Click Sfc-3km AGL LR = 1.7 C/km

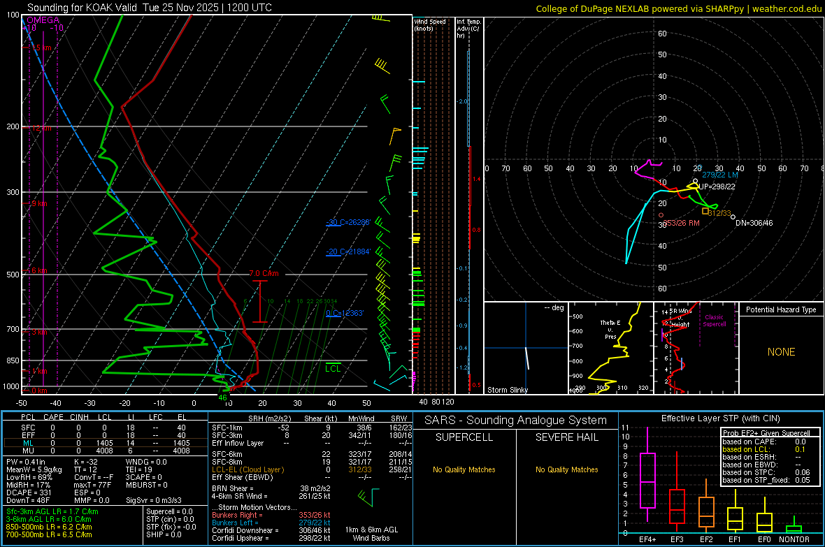(52, 511)
